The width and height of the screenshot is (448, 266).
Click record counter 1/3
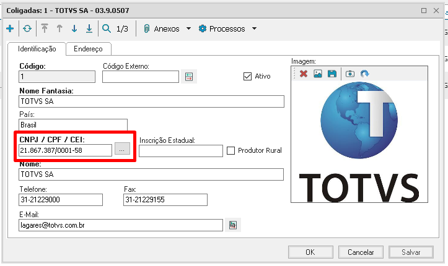click(x=122, y=29)
